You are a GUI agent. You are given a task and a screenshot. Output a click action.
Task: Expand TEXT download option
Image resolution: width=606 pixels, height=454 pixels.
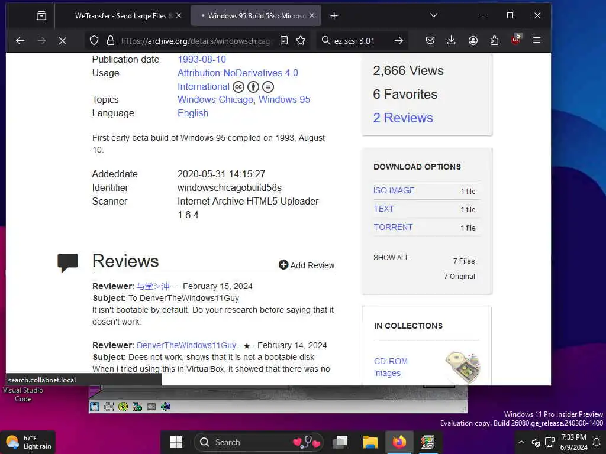[383, 209]
